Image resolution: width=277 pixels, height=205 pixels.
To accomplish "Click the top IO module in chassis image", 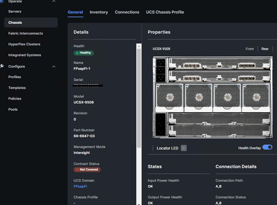I will pyautogui.click(x=219, y=63).
